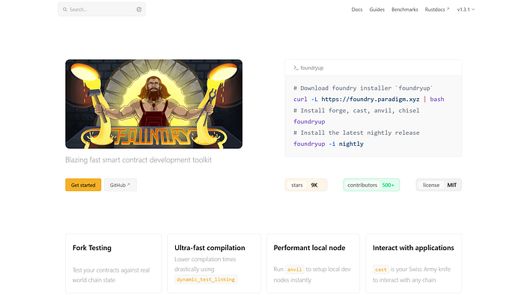
Task: Click the Foundry blacksmith banner image
Action: (153, 104)
